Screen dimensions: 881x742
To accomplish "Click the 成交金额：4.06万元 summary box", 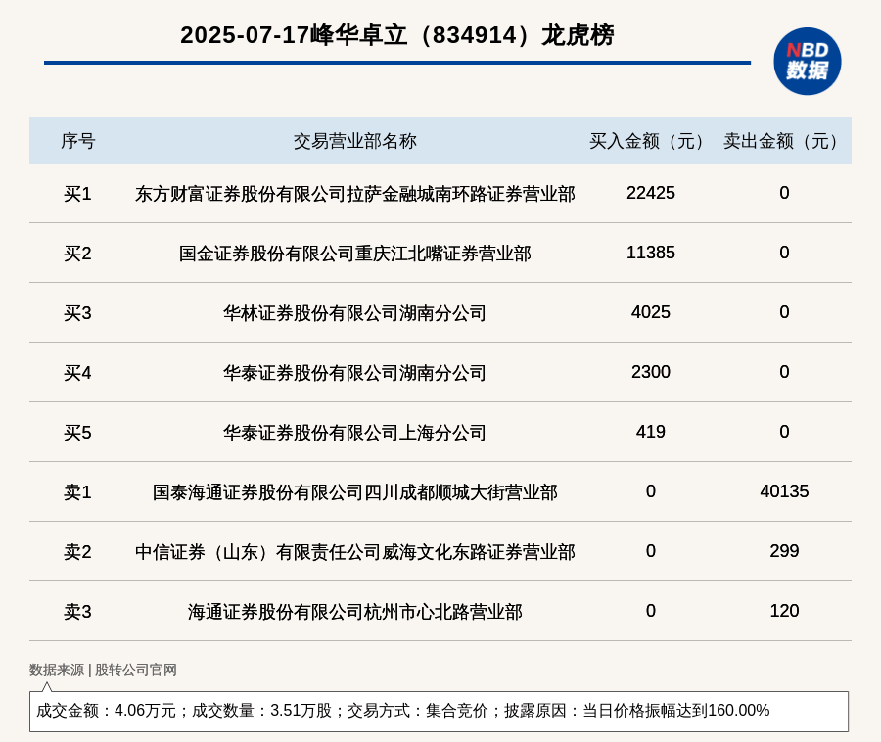I will 439,711.
